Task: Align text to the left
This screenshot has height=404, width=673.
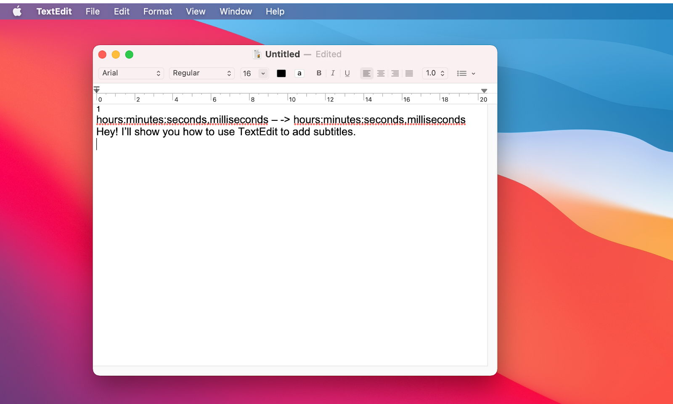Action: tap(367, 73)
